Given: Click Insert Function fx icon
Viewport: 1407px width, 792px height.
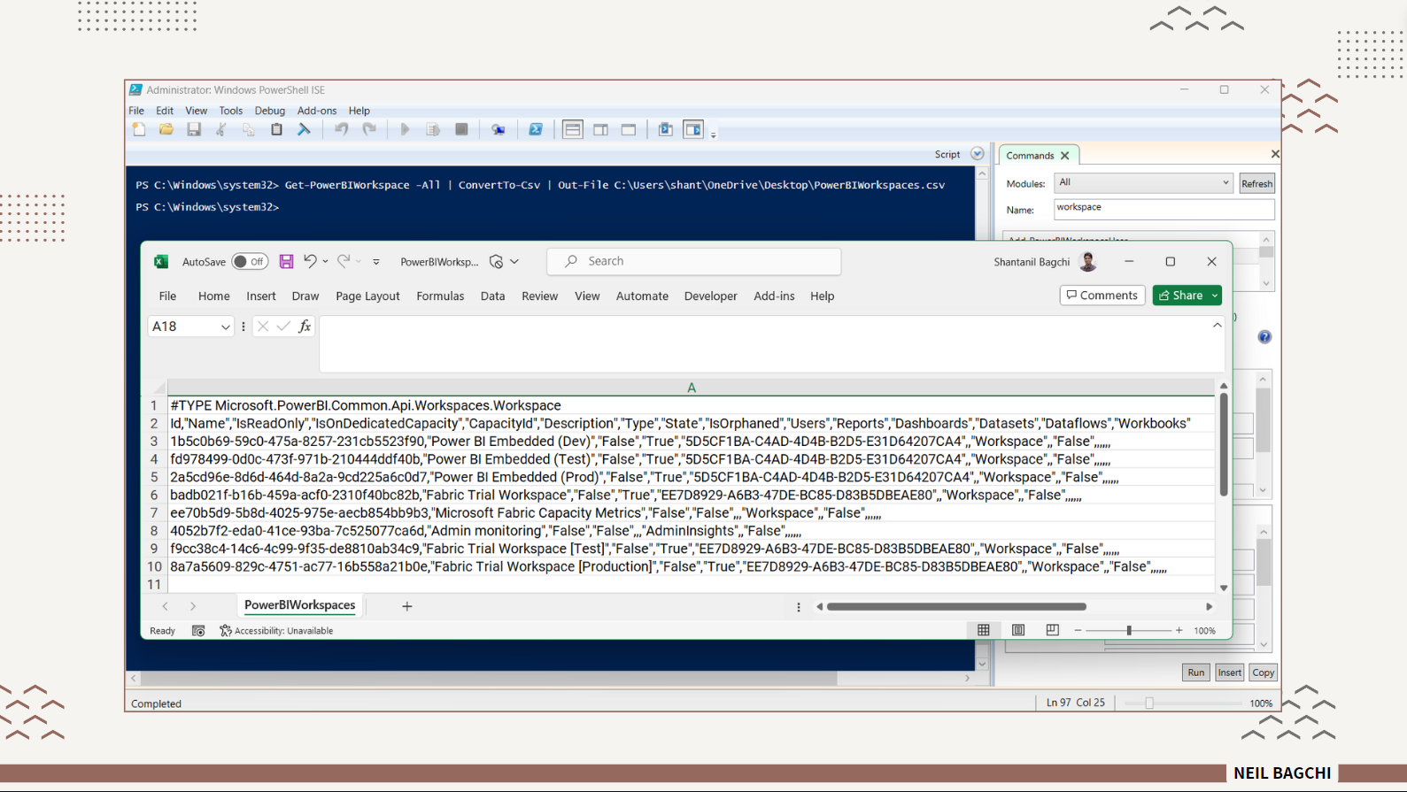Looking at the screenshot, I should (x=305, y=327).
